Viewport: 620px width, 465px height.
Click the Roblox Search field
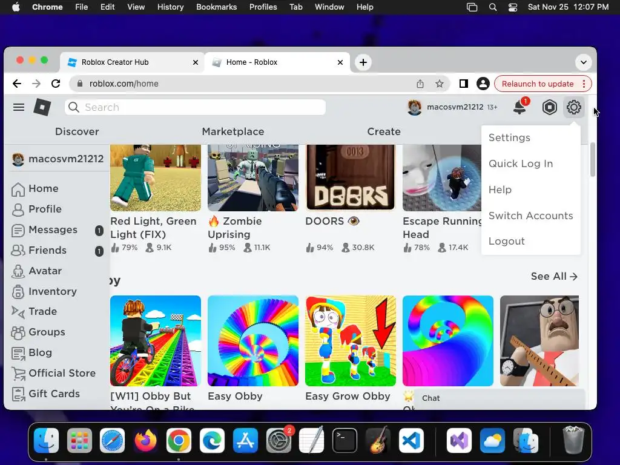click(x=195, y=107)
